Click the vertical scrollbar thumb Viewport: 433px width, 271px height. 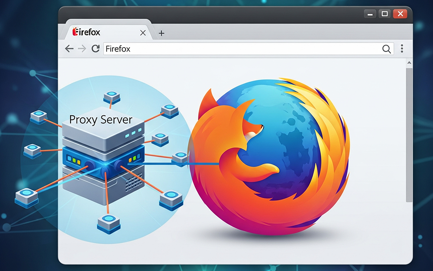[409, 135]
